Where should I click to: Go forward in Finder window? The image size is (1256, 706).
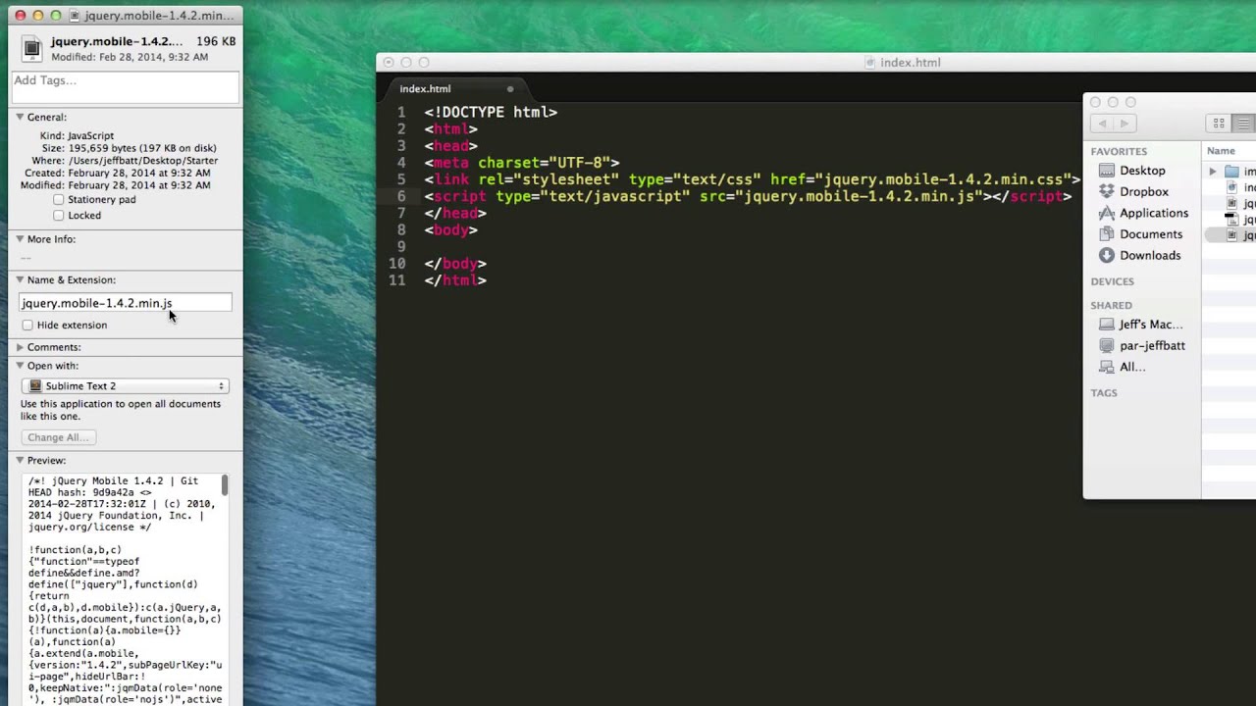click(1125, 124)
